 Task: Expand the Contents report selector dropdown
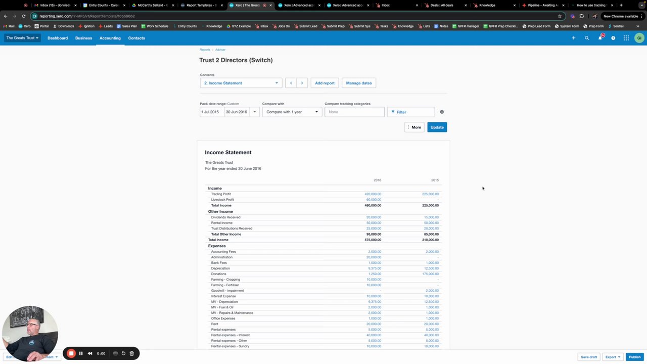(241, 83)
